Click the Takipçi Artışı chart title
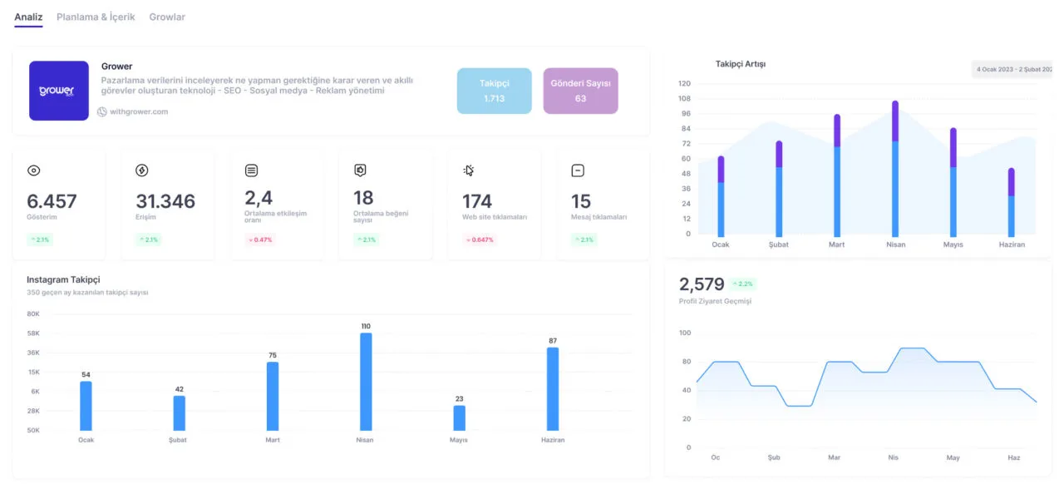The height and width of the screenshot is (494, 1064). (x=741, y=64)
